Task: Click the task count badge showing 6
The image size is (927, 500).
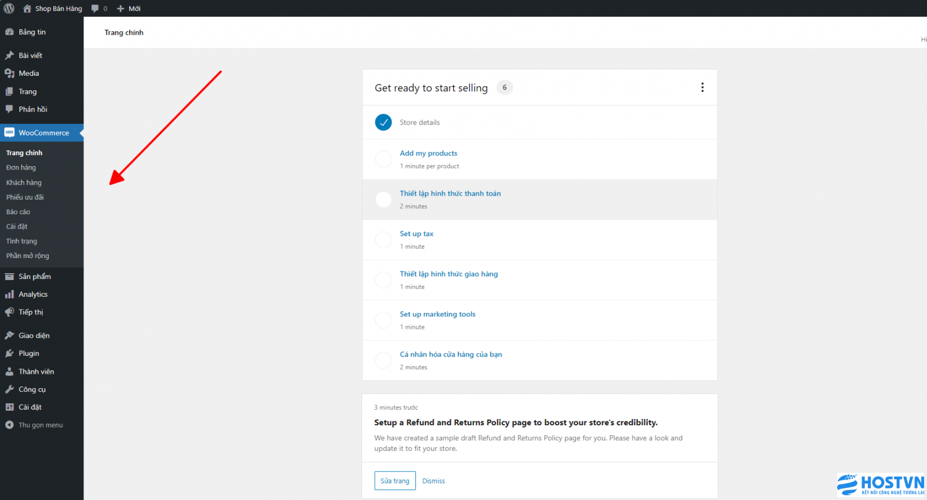Action: [x=505, y=87]
